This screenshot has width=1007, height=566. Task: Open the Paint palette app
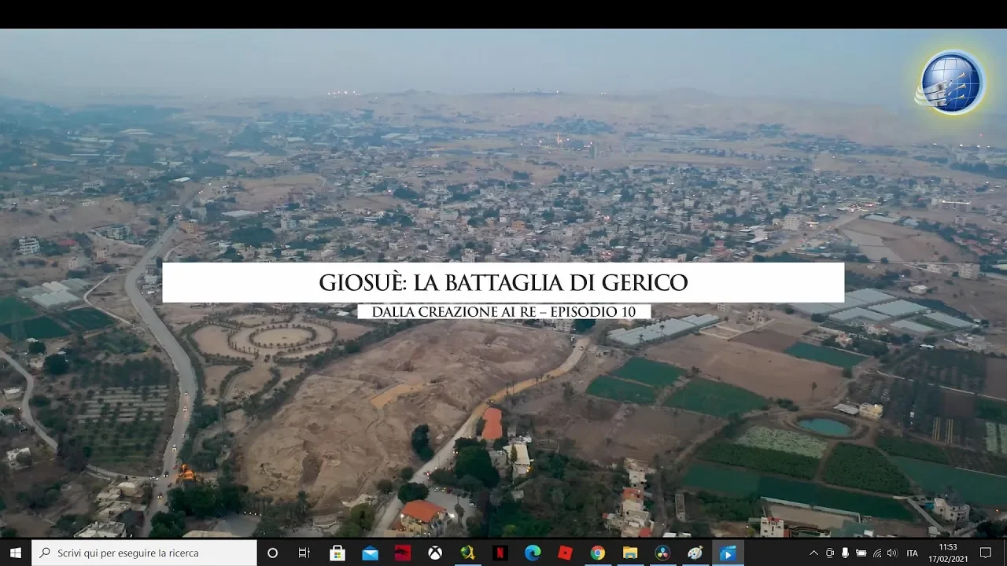pyautogui.click(x=695, y=553)
